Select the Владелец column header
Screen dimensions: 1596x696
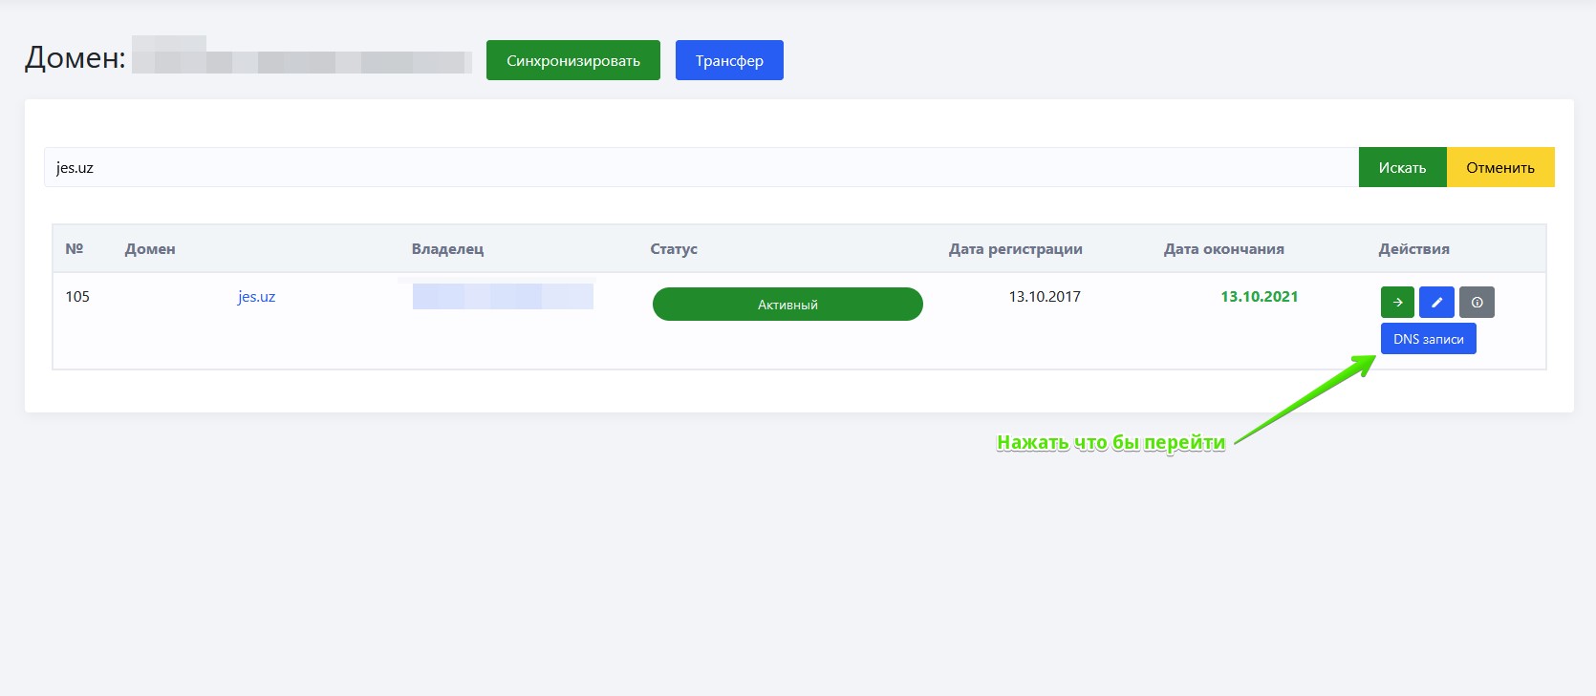click(x=447, y=249)
